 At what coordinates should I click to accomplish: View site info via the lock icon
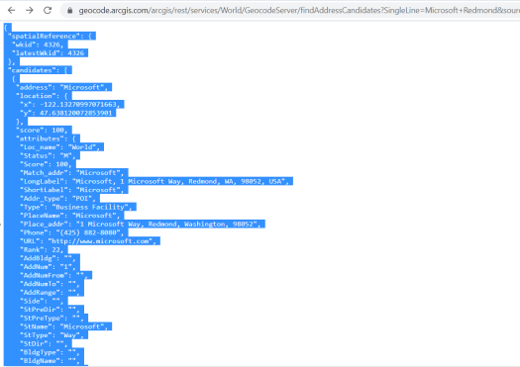pyautogui.click(x=69, y=11)
